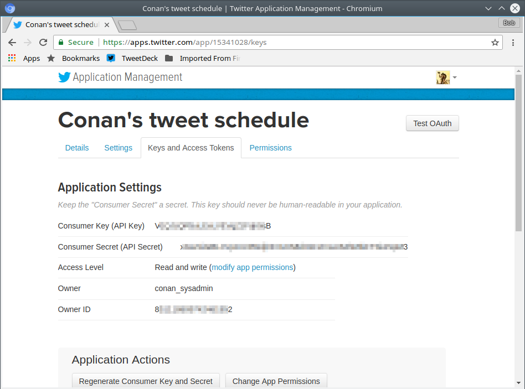
Task: Click the Change App Permissions button
Action: click(276, 381)
